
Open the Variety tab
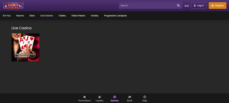click(x=94, y=15)
